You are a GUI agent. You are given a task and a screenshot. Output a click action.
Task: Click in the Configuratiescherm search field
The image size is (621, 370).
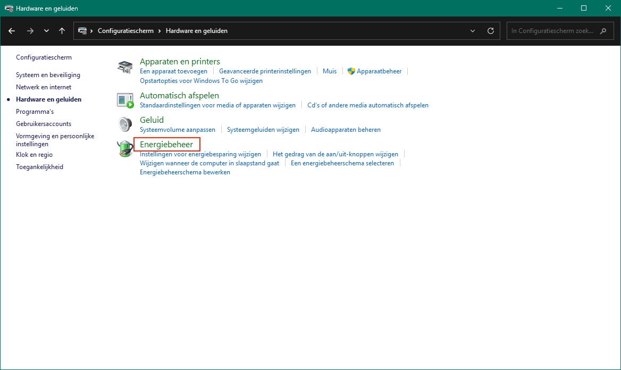pyautogui.click(x=552, y=31)
